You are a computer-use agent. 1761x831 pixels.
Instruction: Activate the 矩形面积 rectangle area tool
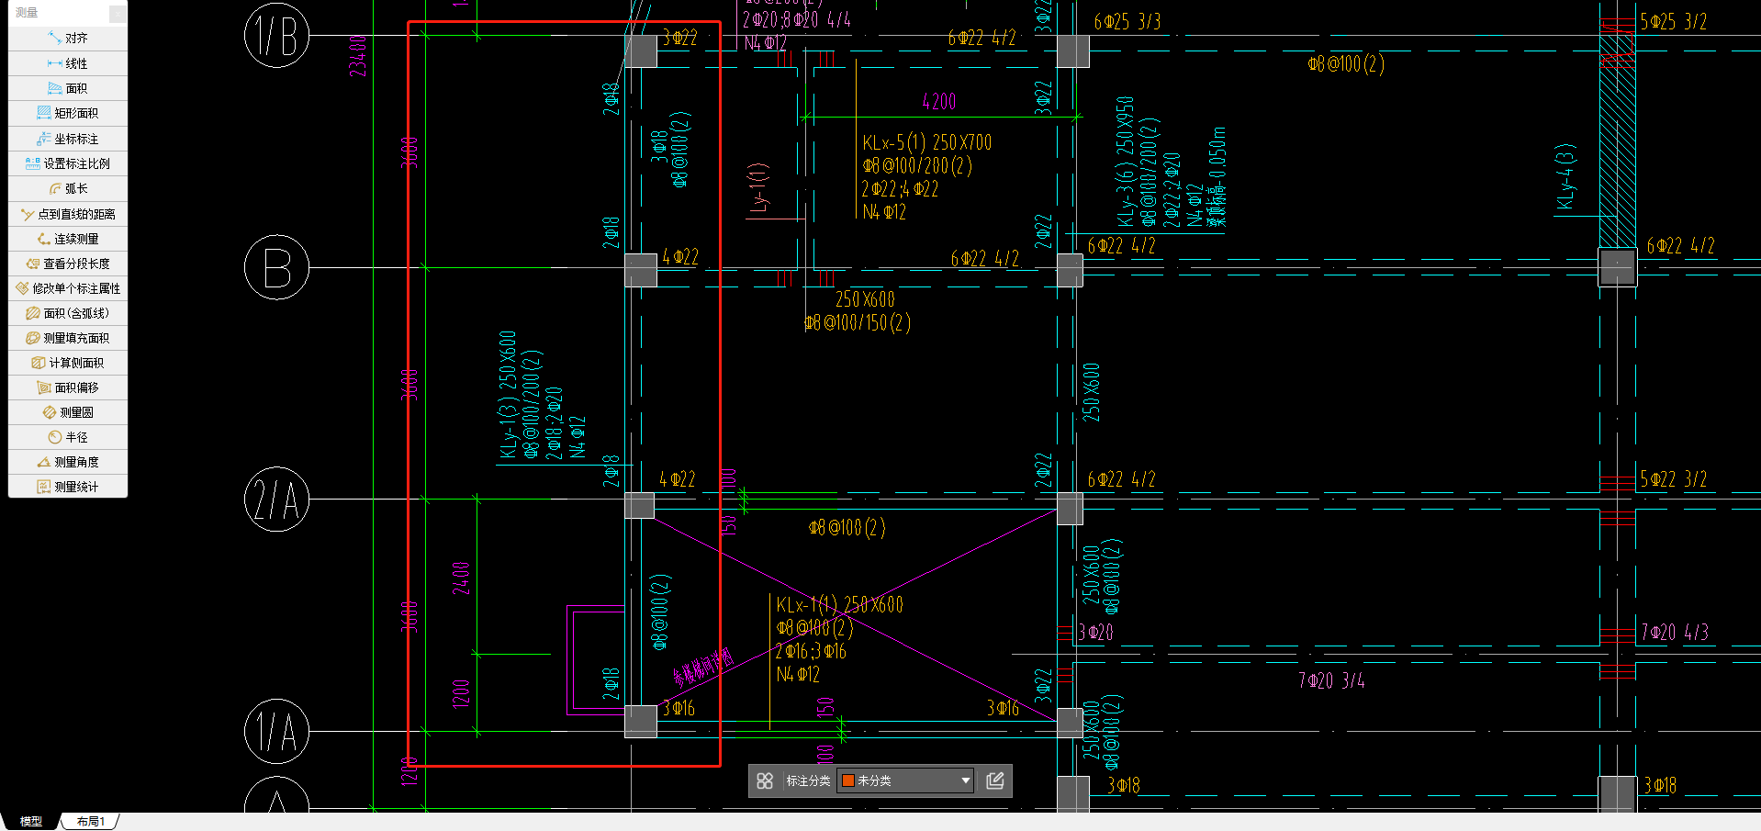[x=68, y=113]
